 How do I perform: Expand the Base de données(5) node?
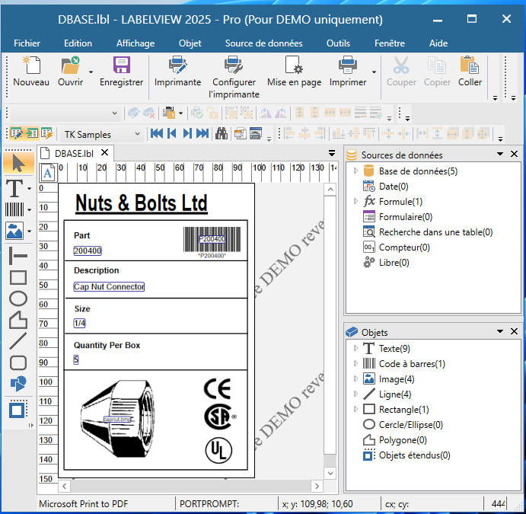[355, 171]
